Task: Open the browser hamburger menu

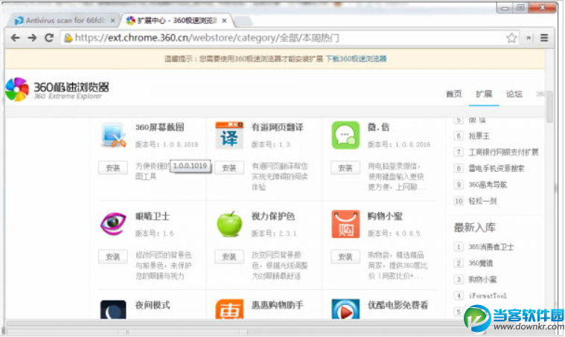Action: 544,38
